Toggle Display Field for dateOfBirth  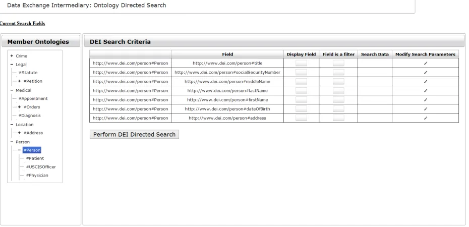(x=301, y=109)
